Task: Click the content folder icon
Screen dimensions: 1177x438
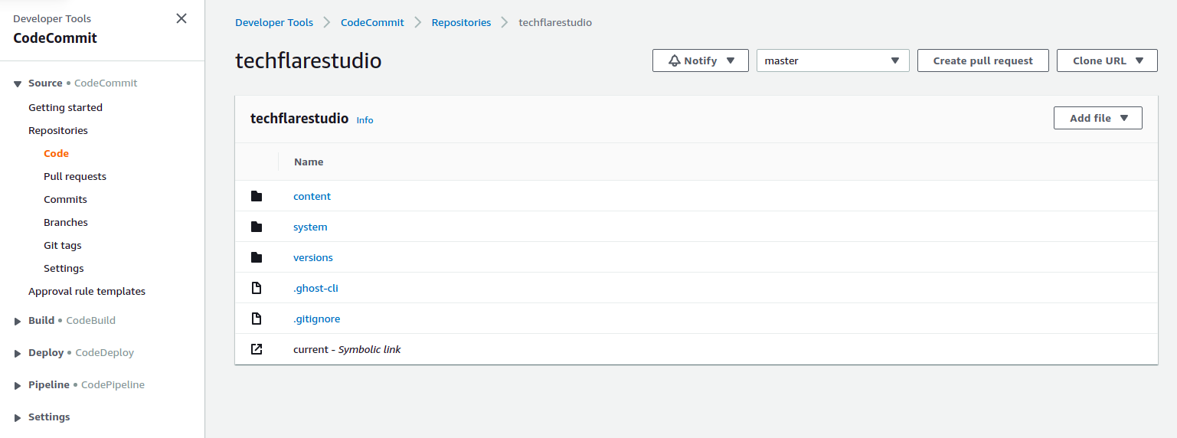Action: click(257, 196)
